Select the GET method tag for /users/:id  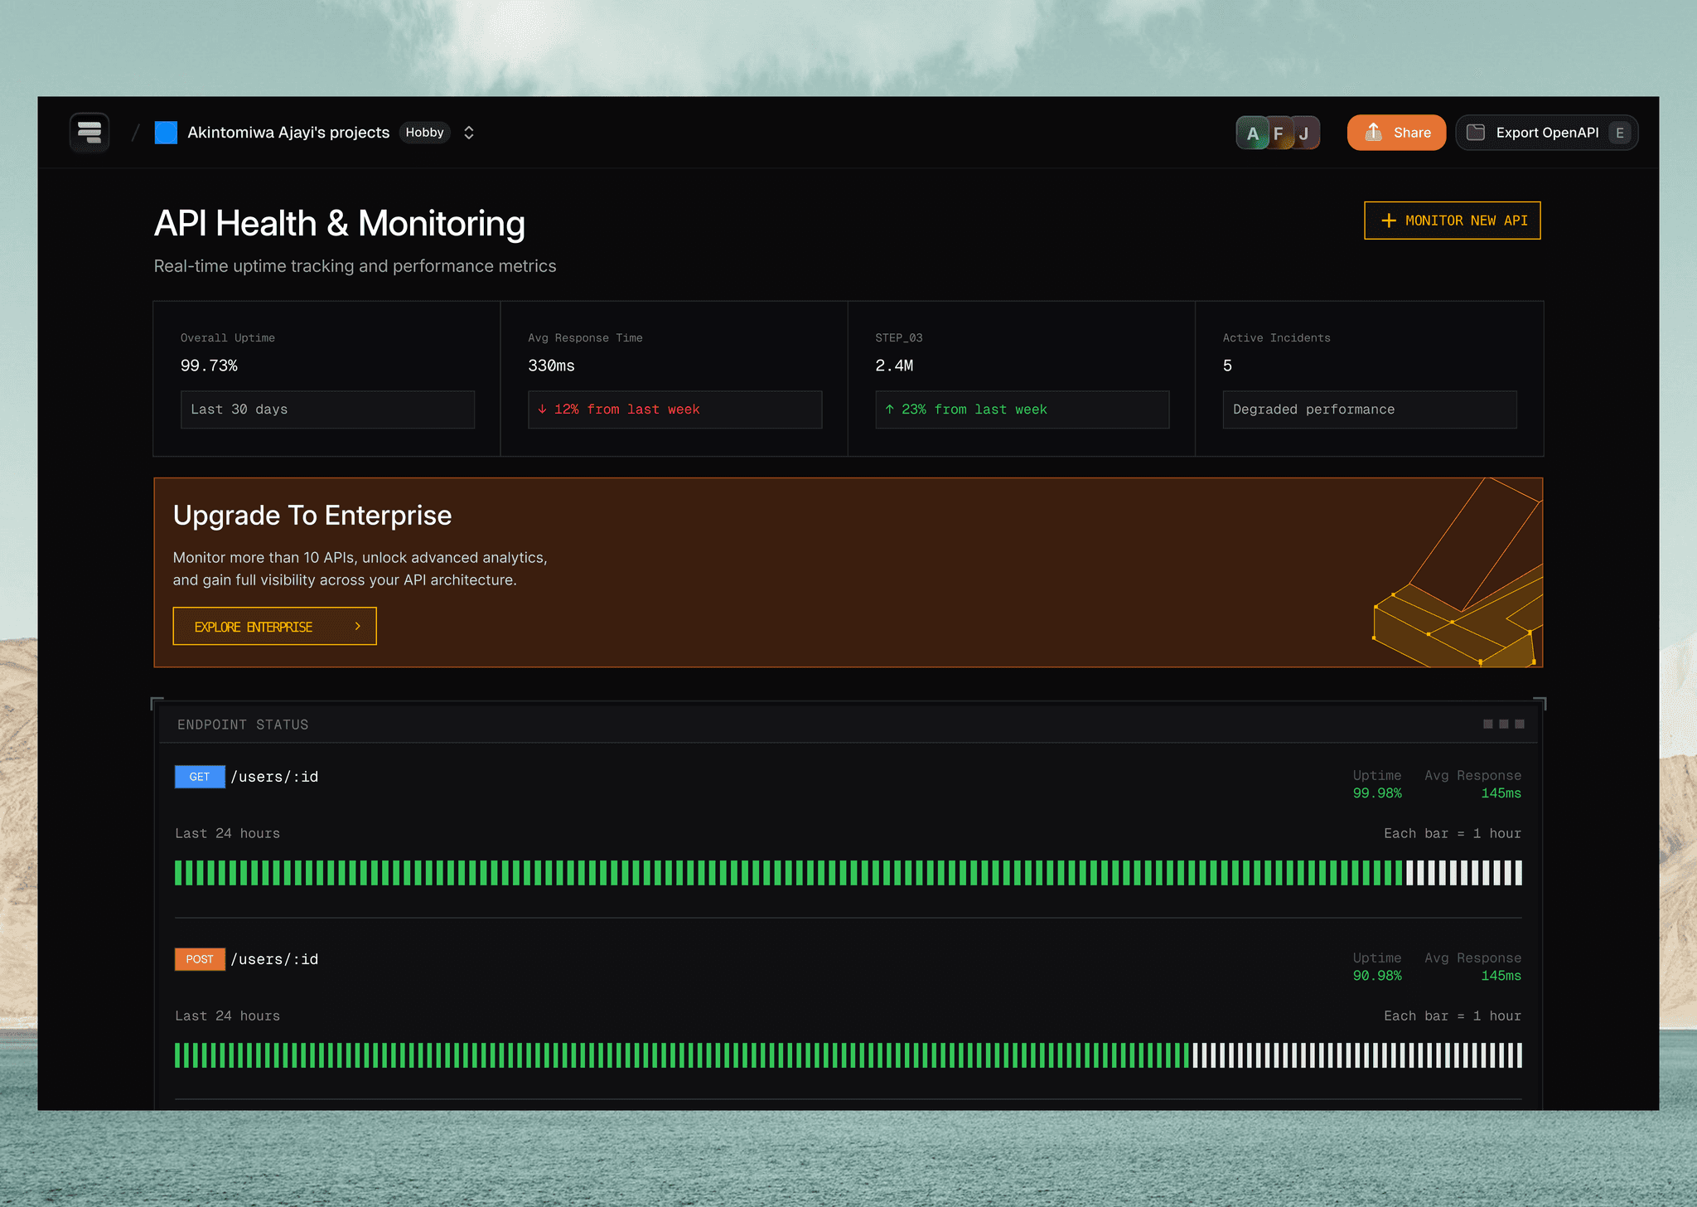coord(200,777)
